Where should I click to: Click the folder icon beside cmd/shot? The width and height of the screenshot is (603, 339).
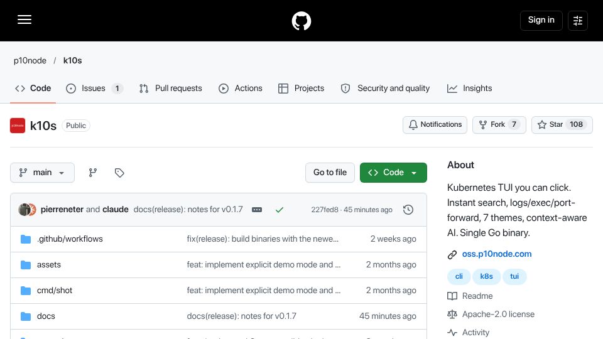point(26,291)
